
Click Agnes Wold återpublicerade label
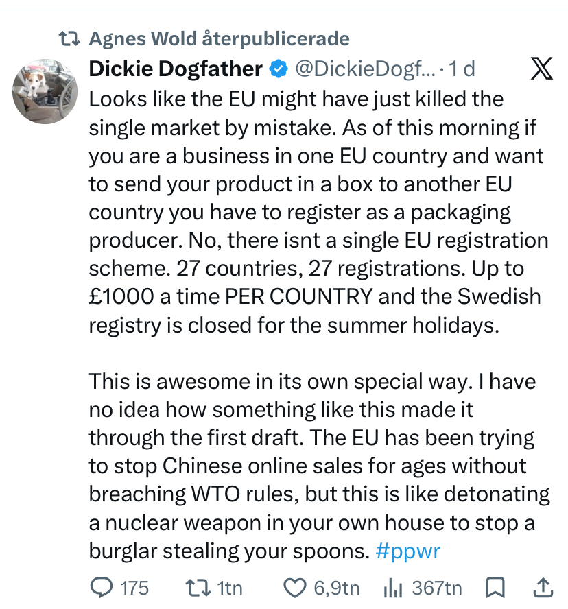tap(219, 38)
